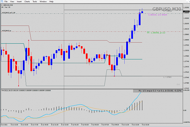
Task: Click the '8 Jul 2021' date axis label
Action: [x=4, y=125]
